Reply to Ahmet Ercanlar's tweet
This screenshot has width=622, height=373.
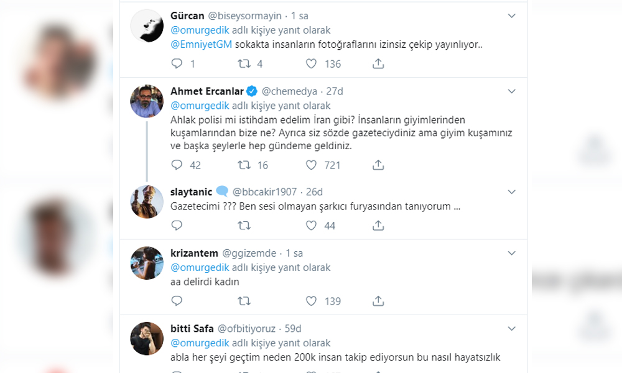pos(177,165)
